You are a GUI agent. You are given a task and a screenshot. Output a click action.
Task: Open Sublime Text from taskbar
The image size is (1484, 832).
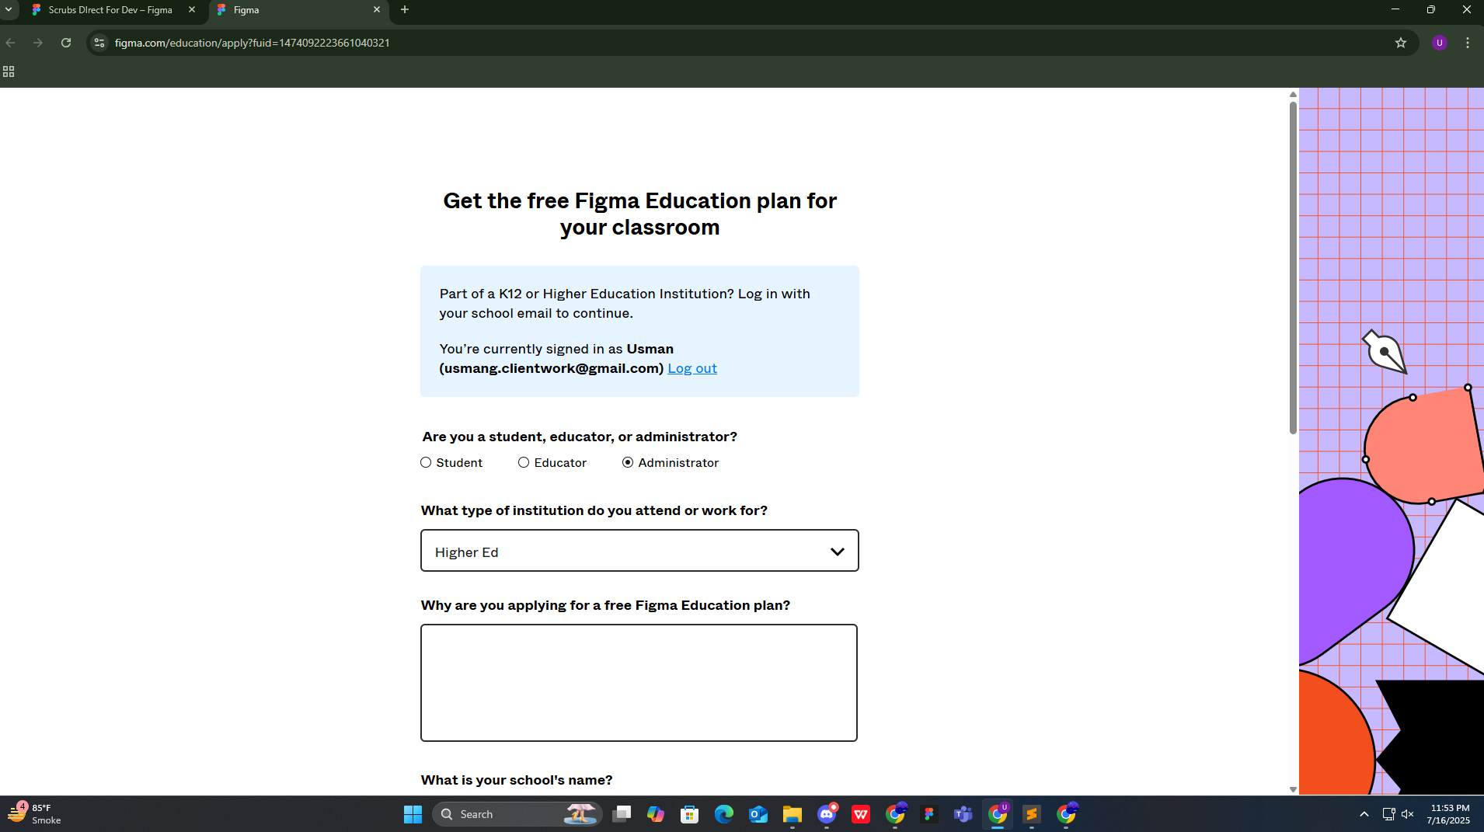pyautogui.click(x=1032, y=814)
